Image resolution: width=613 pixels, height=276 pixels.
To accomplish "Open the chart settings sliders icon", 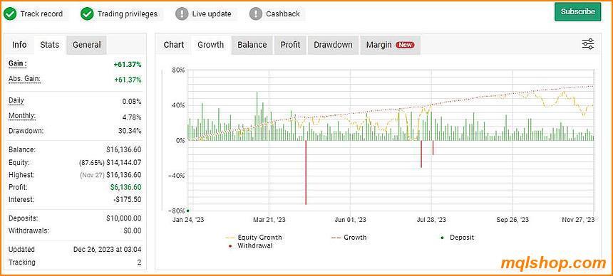I will 588,44.
